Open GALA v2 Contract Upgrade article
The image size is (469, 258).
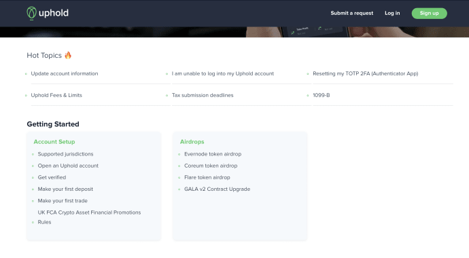pos(217,189)
